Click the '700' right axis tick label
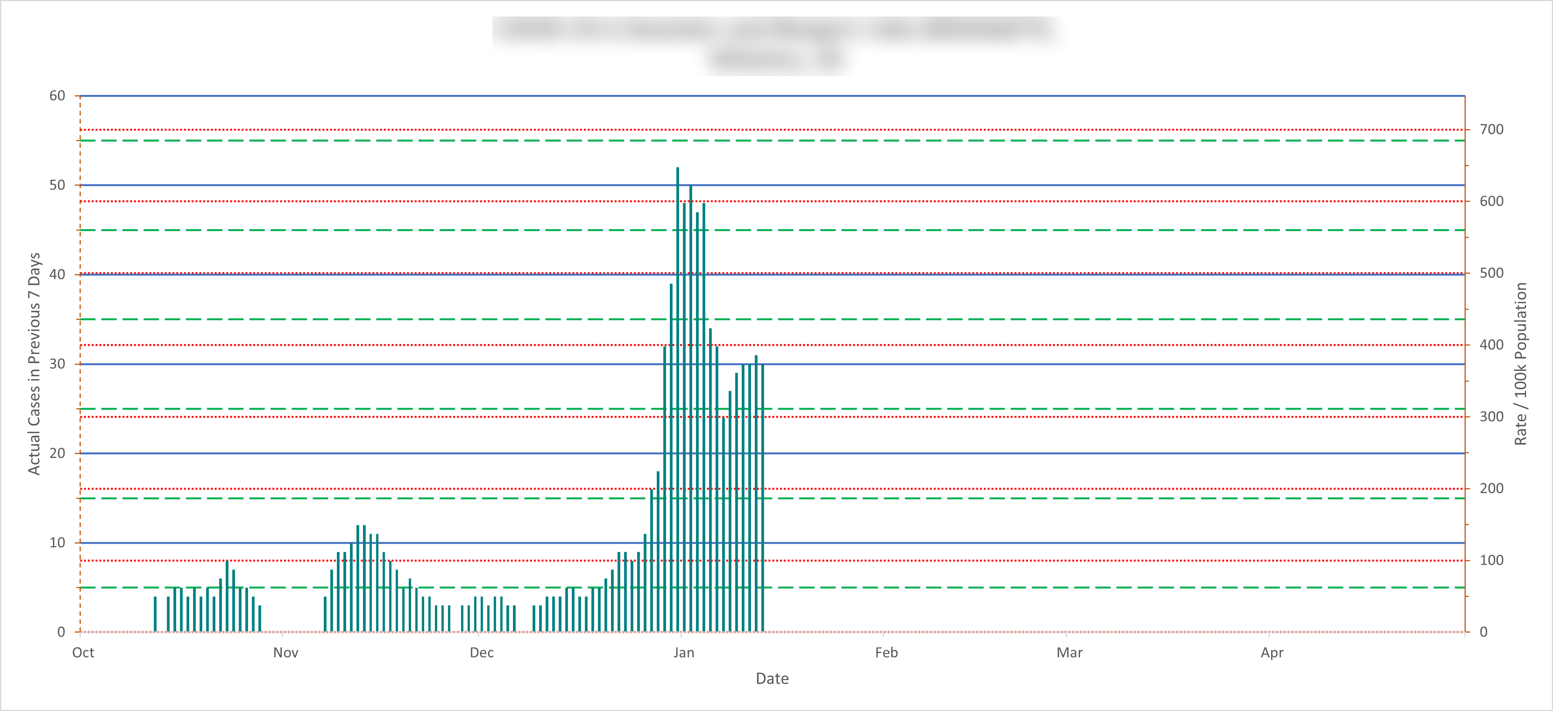1553x711 pixels. point(1491,129)
